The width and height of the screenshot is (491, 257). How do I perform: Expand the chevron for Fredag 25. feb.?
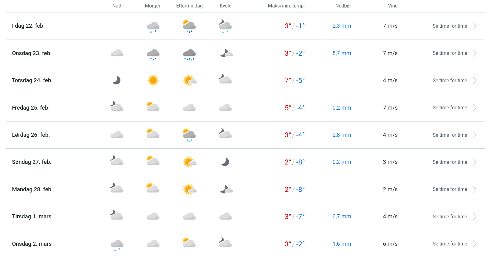[474, 108]
